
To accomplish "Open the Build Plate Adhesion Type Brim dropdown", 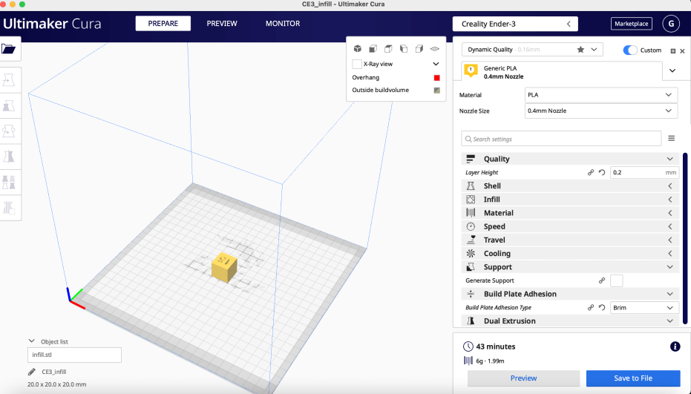I will [644, 308].
